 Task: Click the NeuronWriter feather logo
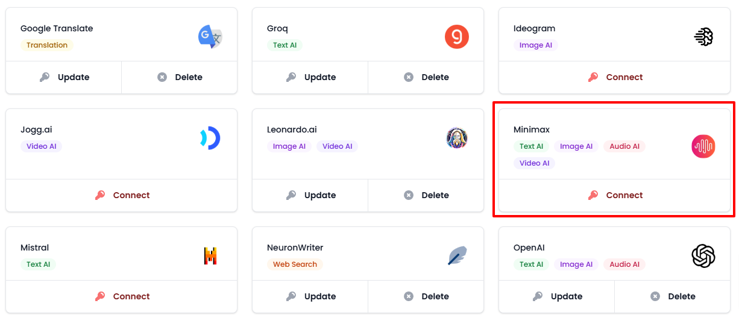coord(457,256)
